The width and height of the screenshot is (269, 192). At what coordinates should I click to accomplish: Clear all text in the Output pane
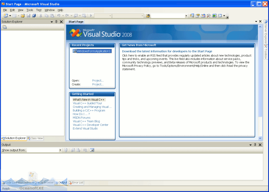pyautogui.click(x=85, y=150)
